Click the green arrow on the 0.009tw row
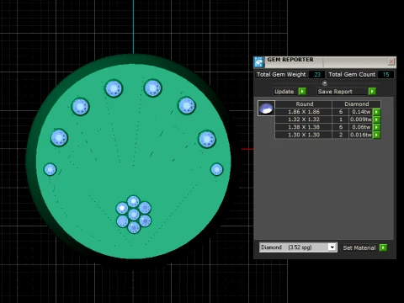 tap(376, 120)
